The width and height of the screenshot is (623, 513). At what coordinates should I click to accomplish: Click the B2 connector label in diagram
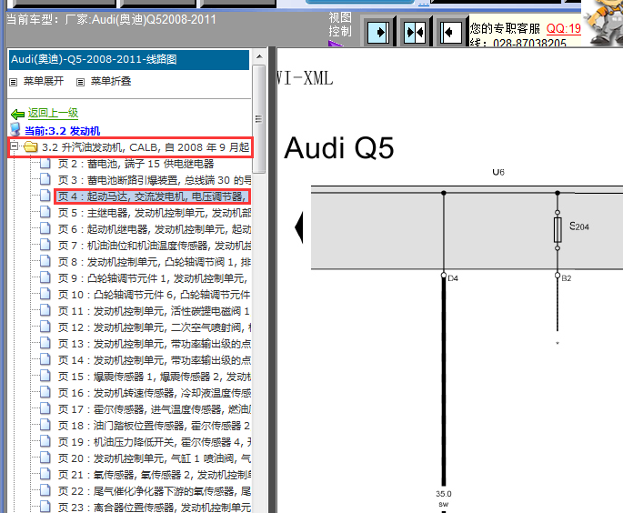click(x=567, y=278)
